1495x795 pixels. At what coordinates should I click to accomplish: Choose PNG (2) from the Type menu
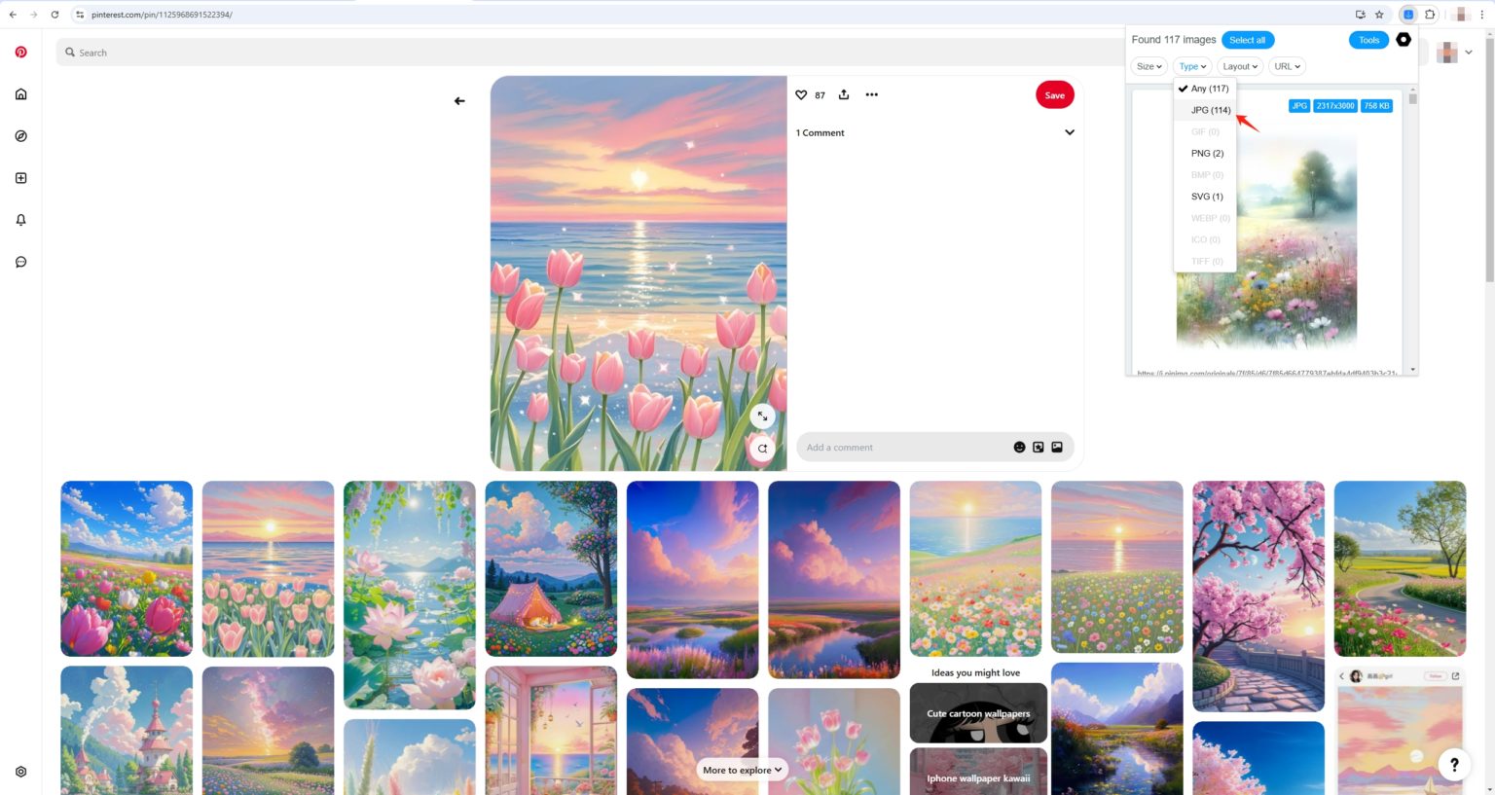pyautogui.click(x=1207, y=153)
